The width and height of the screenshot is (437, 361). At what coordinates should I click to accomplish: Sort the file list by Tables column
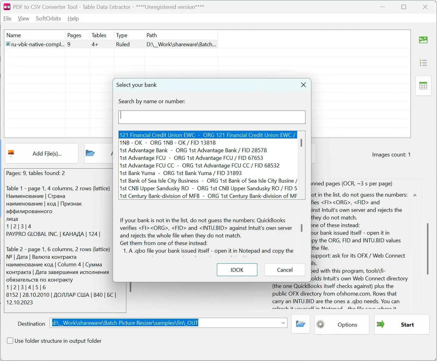click(x=102, y=35)
